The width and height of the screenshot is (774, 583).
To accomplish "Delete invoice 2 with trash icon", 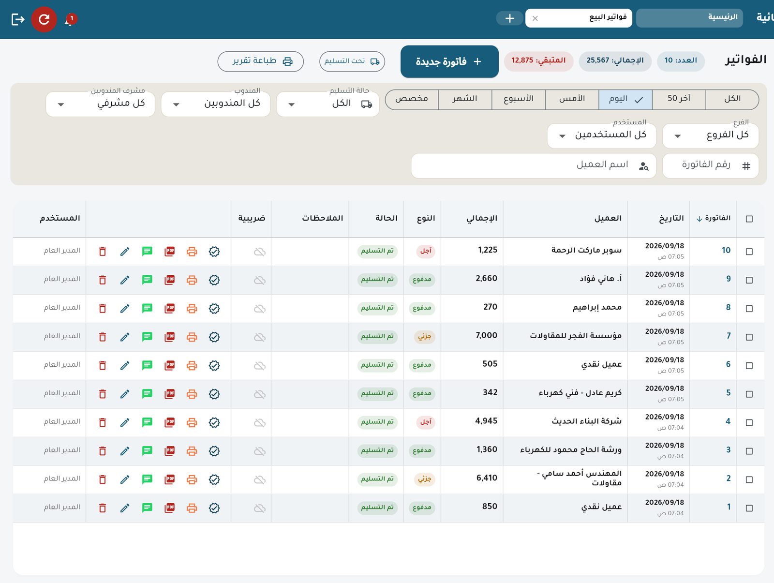I will coord(103,480).
